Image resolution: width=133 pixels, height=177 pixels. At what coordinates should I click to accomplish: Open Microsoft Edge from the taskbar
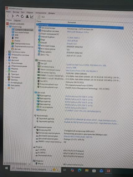point(80,170)
